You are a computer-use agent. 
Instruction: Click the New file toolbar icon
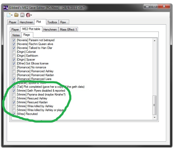click(9, 15)
